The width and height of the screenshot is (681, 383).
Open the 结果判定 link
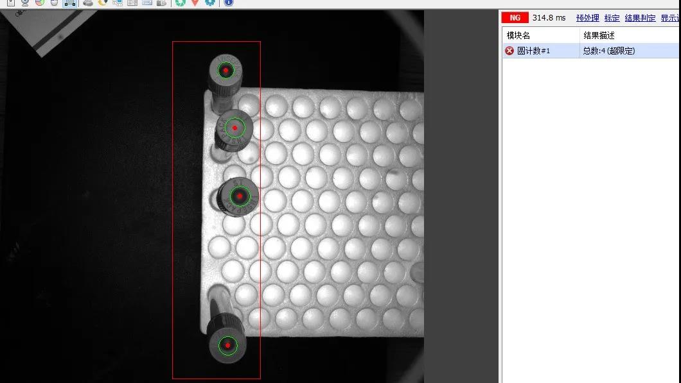pos(640,18)
